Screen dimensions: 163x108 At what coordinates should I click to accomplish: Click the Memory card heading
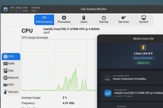(121, 106)
